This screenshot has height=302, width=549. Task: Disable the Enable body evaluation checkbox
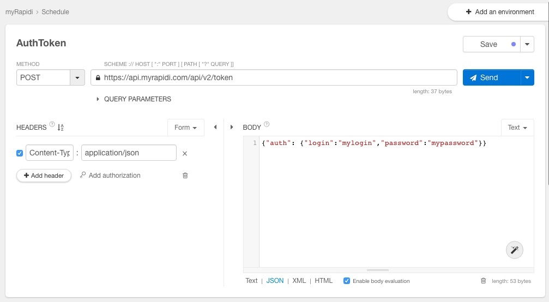[x=347, y=281]
